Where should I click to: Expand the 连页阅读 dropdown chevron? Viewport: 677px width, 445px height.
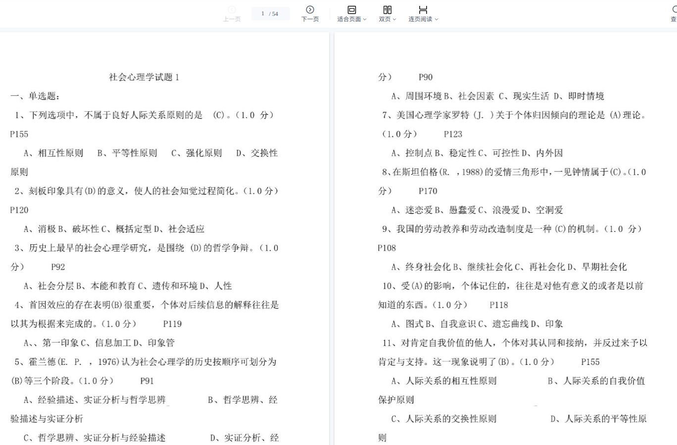pyautogui.click(x=436, y=19)
